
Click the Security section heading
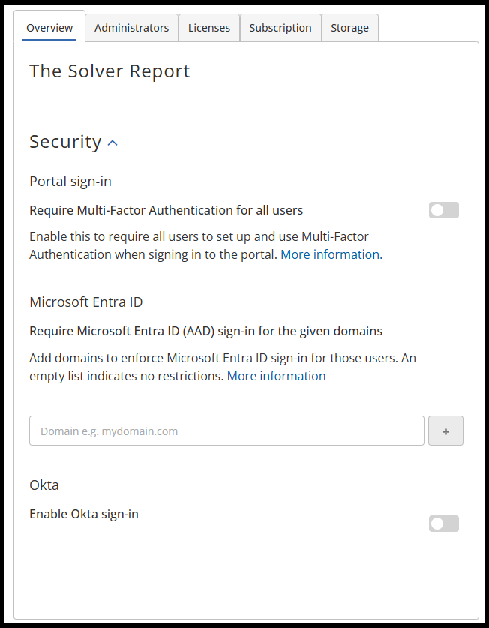coord(65,142)
